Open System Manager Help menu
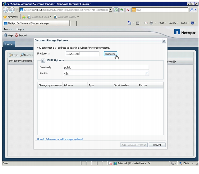The image size is (199, 174). click(20, 29)
